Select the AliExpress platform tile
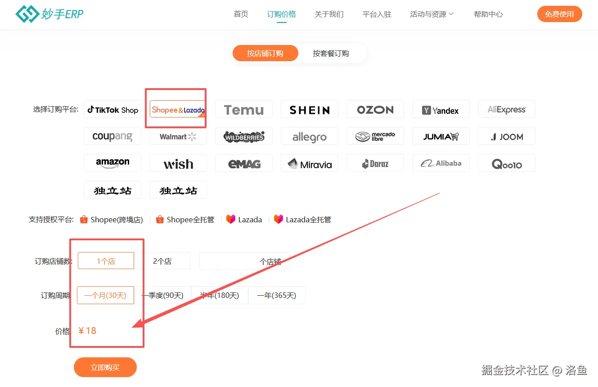Image resolution: width=598 pixels, height=387 pixels. point(507,109)
